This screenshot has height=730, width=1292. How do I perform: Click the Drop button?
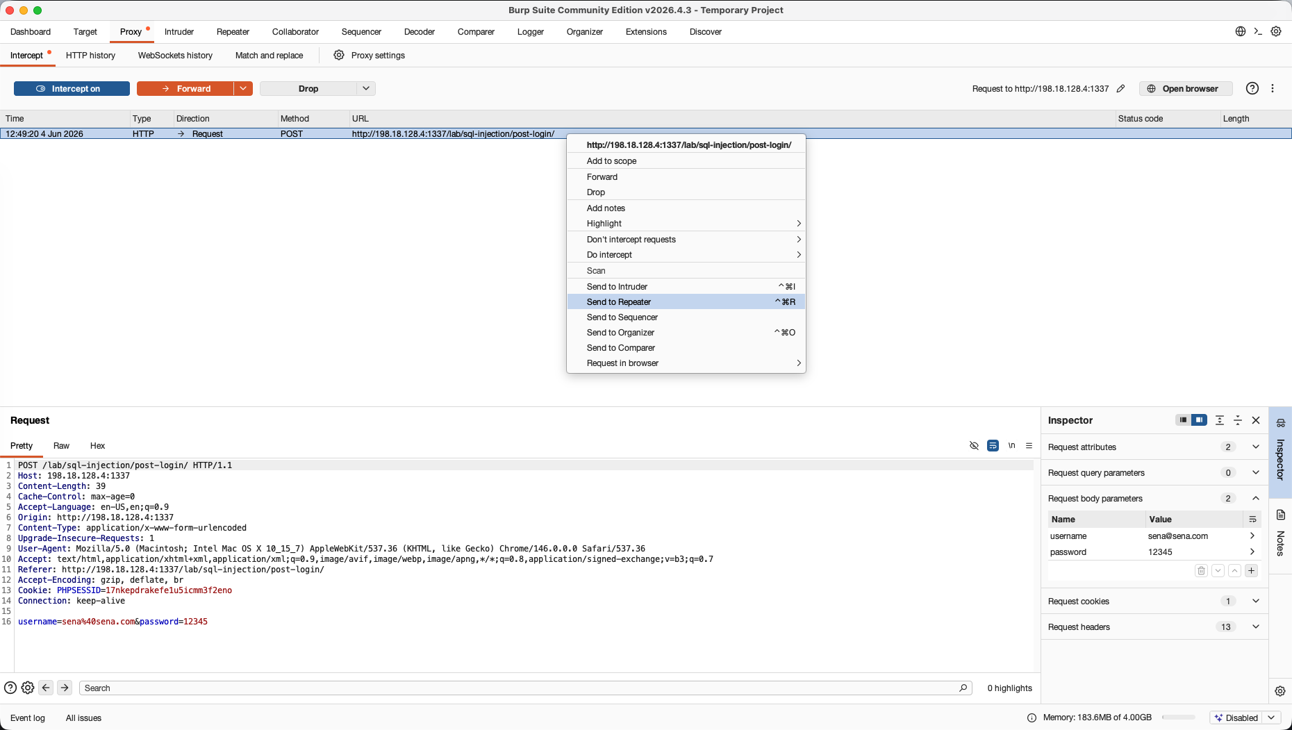pos(308,89)
